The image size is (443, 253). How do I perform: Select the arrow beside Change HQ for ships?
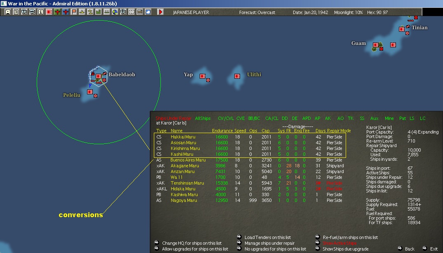coord(156,243)
